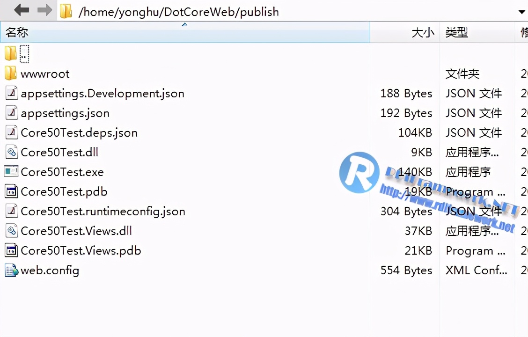This screenshot has width=528, height=337.
Task: Click the type cell of Core50Test.Views.pdb
Action: pos(476,251)
